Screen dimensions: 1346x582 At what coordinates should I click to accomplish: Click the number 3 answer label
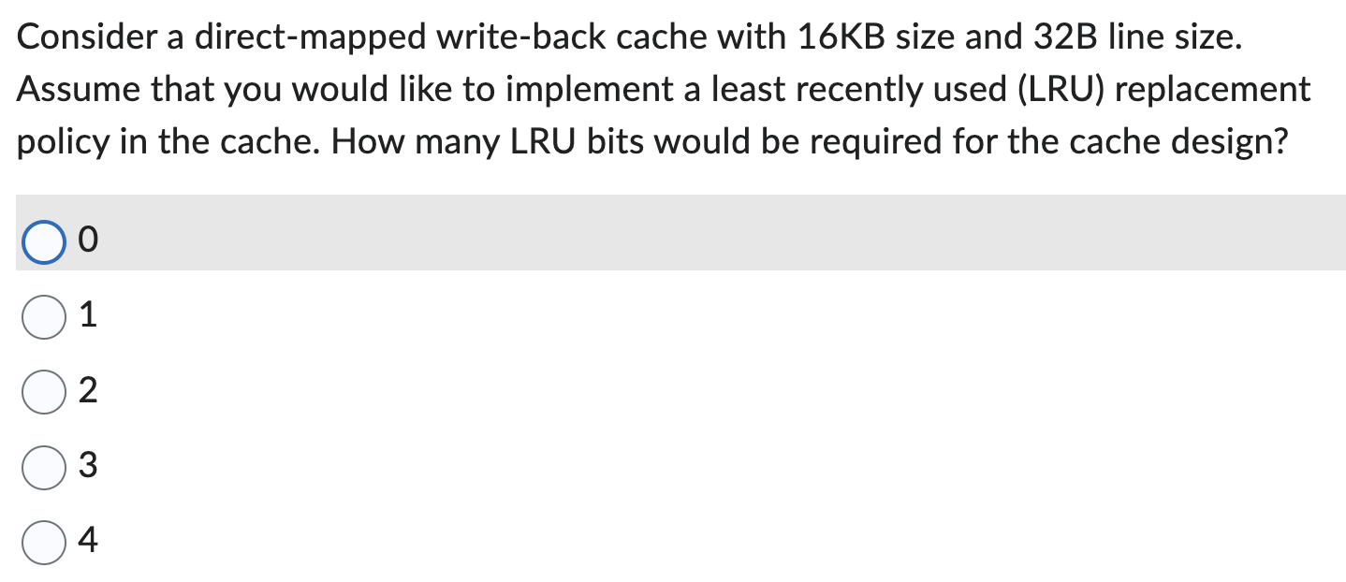pyautogui.click(x=87, y=466)
